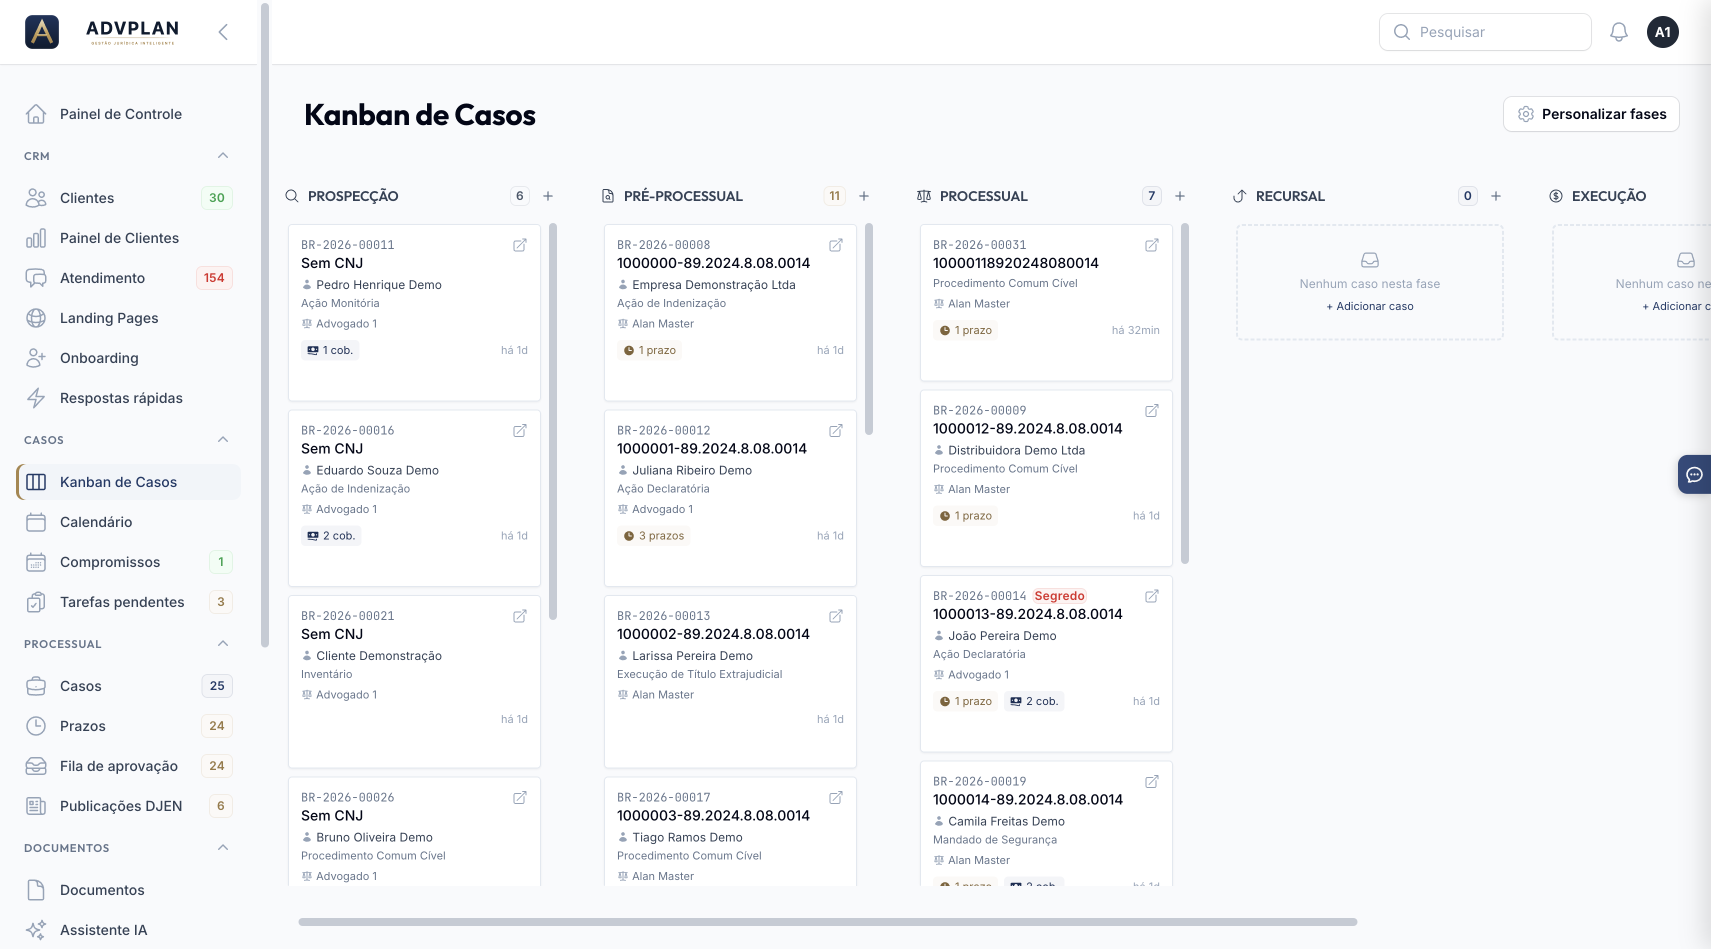Image resolution: width=1711 pixels, height=949 pixels.
Task: Click Personalizar fases button
Action: [x=1591, y=114]
